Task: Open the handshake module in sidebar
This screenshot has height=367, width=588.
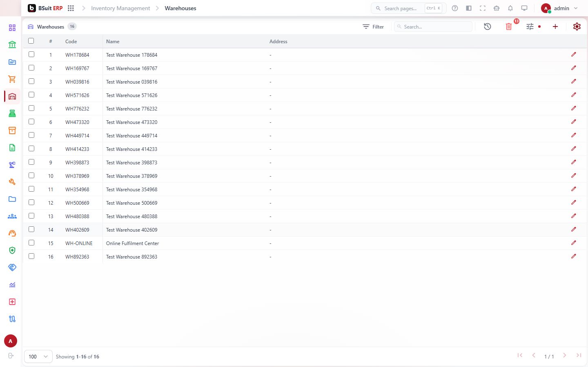Action: coord(12,268)
